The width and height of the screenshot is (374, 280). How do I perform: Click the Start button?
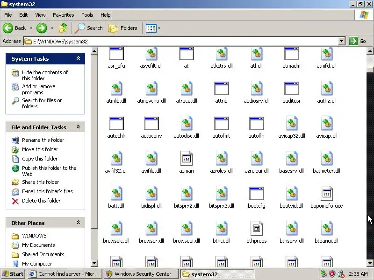point(13,274)
